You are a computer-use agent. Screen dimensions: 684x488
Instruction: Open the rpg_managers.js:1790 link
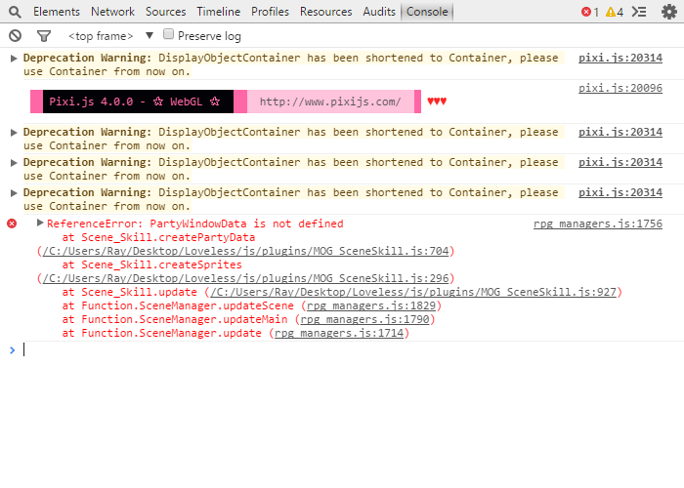pos(364,319)
